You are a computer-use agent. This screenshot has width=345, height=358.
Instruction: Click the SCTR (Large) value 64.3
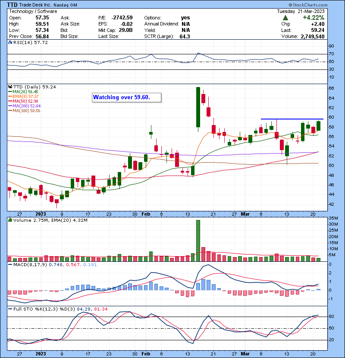tap(185, 37)
